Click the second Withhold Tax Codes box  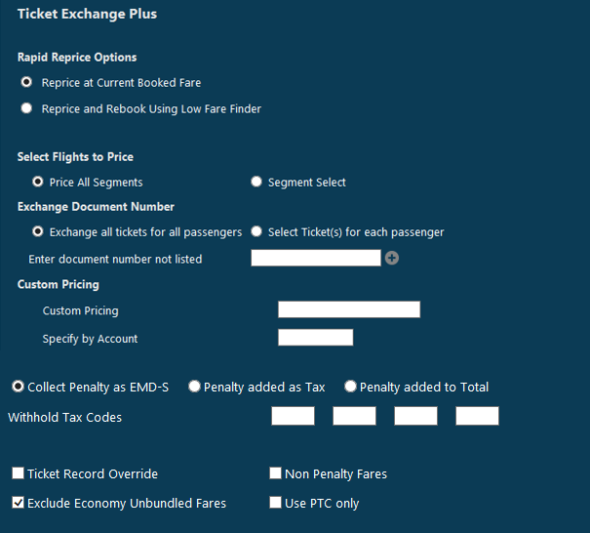[354, 416]
